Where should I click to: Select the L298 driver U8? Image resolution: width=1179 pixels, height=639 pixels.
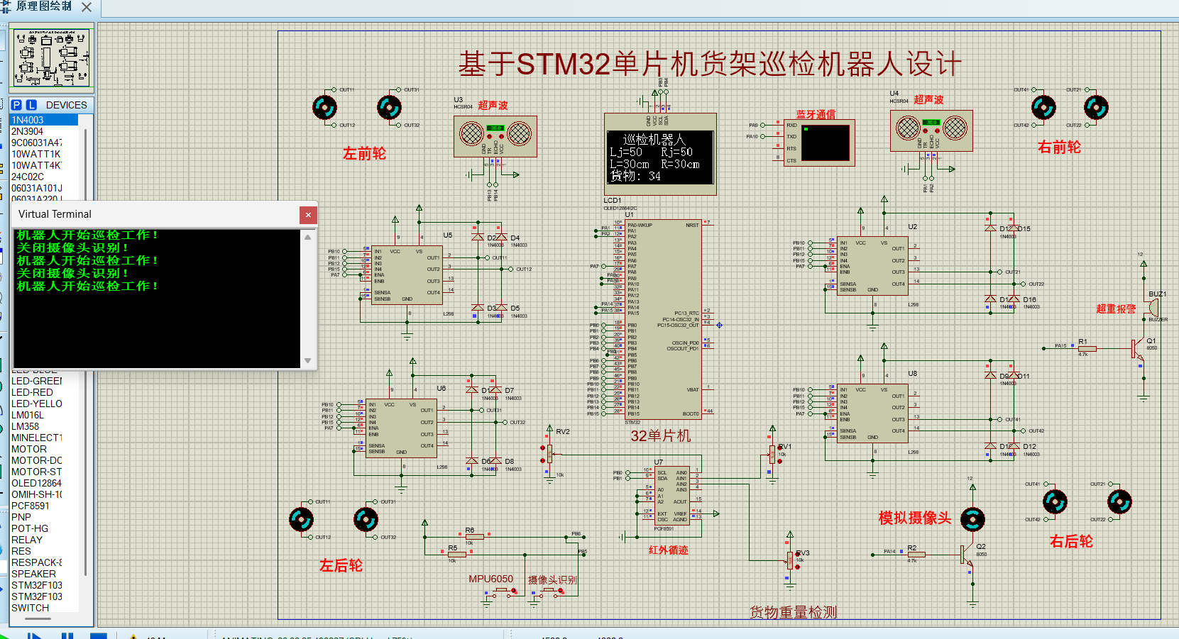(x=873, y=414)
